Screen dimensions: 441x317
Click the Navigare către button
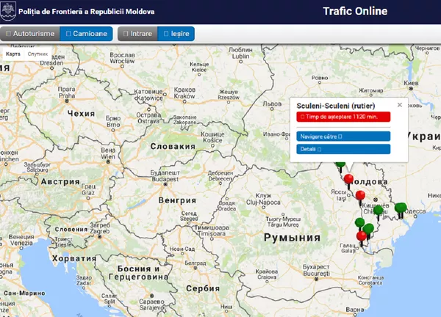343,136
